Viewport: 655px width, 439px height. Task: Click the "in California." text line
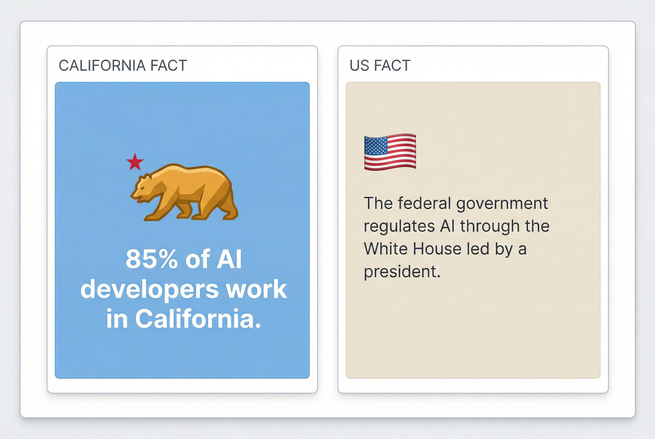(x=184, y=319)
